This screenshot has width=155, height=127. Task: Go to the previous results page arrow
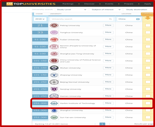pyautogui.click(x=95, y=124)
